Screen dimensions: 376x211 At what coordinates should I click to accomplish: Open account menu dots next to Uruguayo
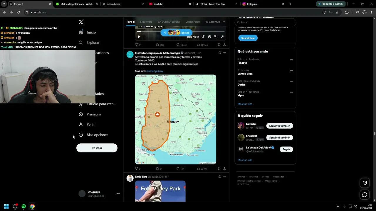(x=118, y=194)
